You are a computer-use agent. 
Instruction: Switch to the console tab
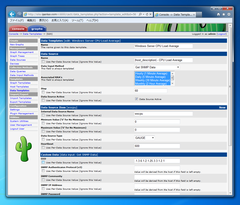[18, 29]
